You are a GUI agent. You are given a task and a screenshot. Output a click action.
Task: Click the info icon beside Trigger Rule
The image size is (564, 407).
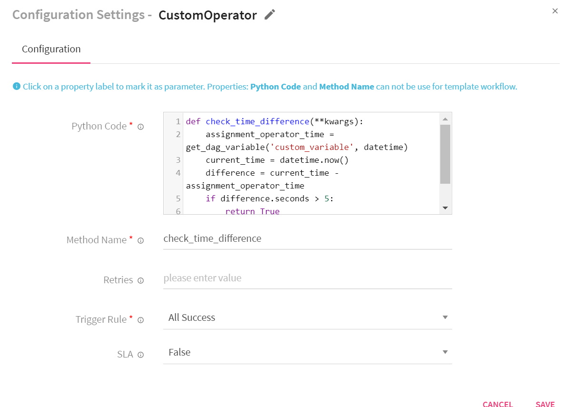(x=140, y=320)
